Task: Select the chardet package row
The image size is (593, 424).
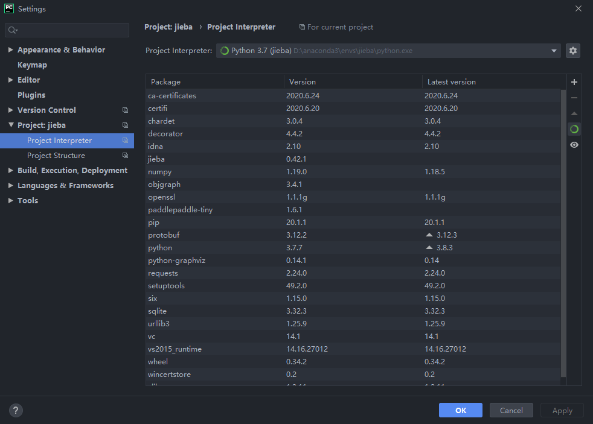Action: tap(353, 121)
